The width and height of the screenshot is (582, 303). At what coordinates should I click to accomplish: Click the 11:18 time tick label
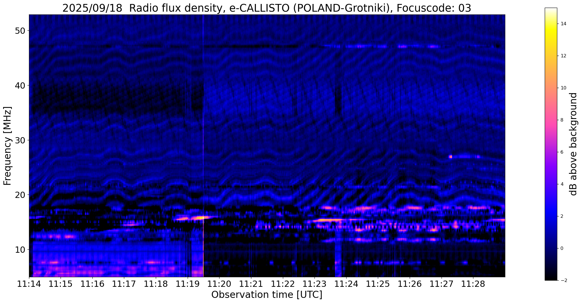156,284
